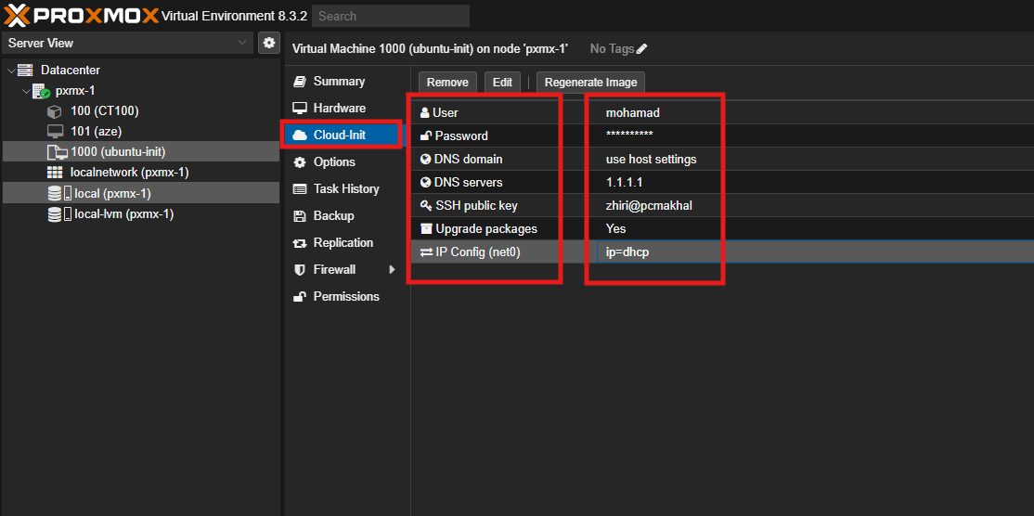Select the User value mohamad
Image resolution: width=1034 pixels, height=516 pixels.
click(632, 112)
